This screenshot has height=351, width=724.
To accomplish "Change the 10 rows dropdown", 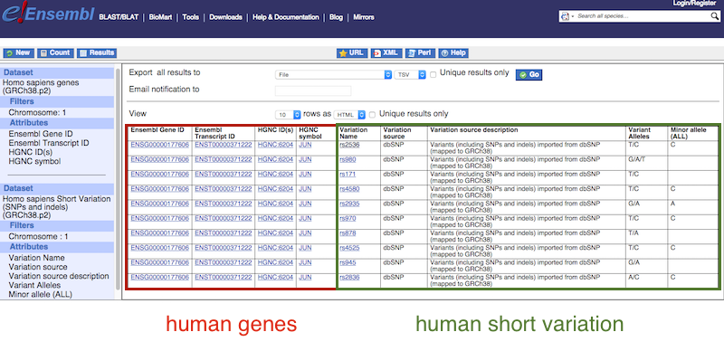I will pyautogui.click(x=288, y=114).
